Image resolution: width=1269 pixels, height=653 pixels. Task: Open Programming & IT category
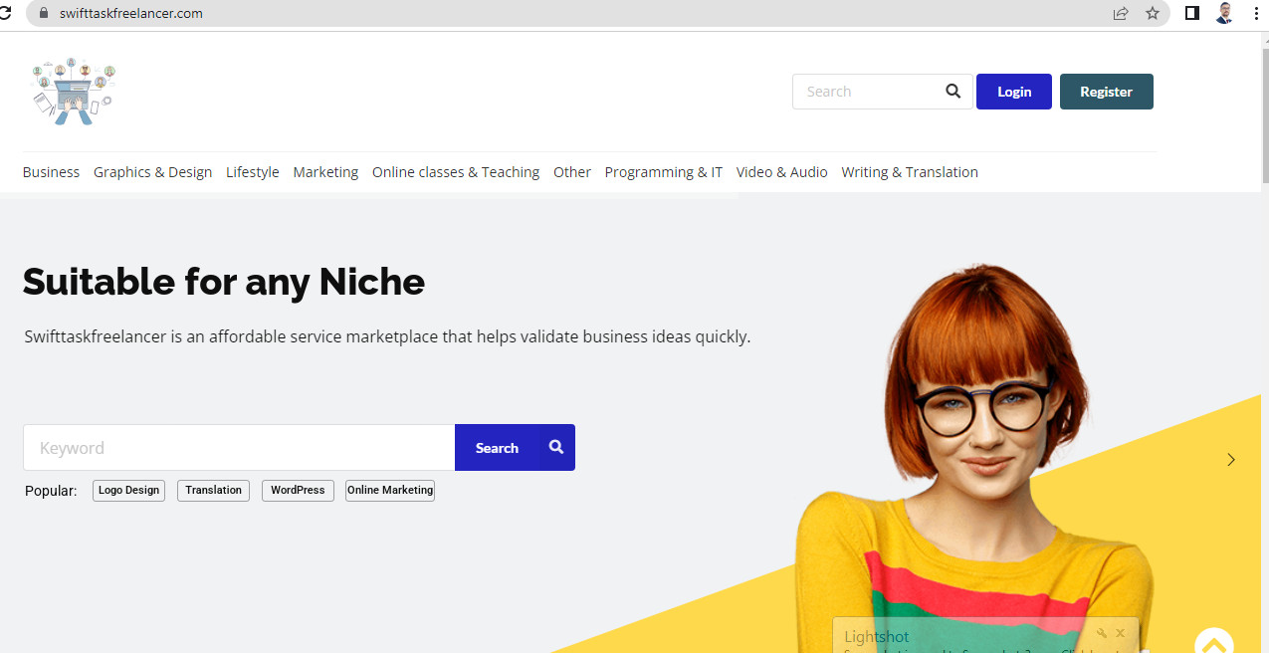click(664, 172)
